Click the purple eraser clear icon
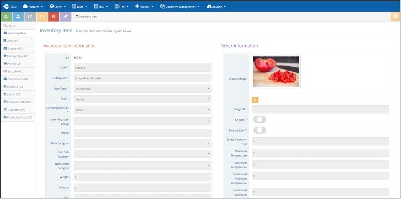The width and height of the screenshot is (401, 199). pos(65,17)
